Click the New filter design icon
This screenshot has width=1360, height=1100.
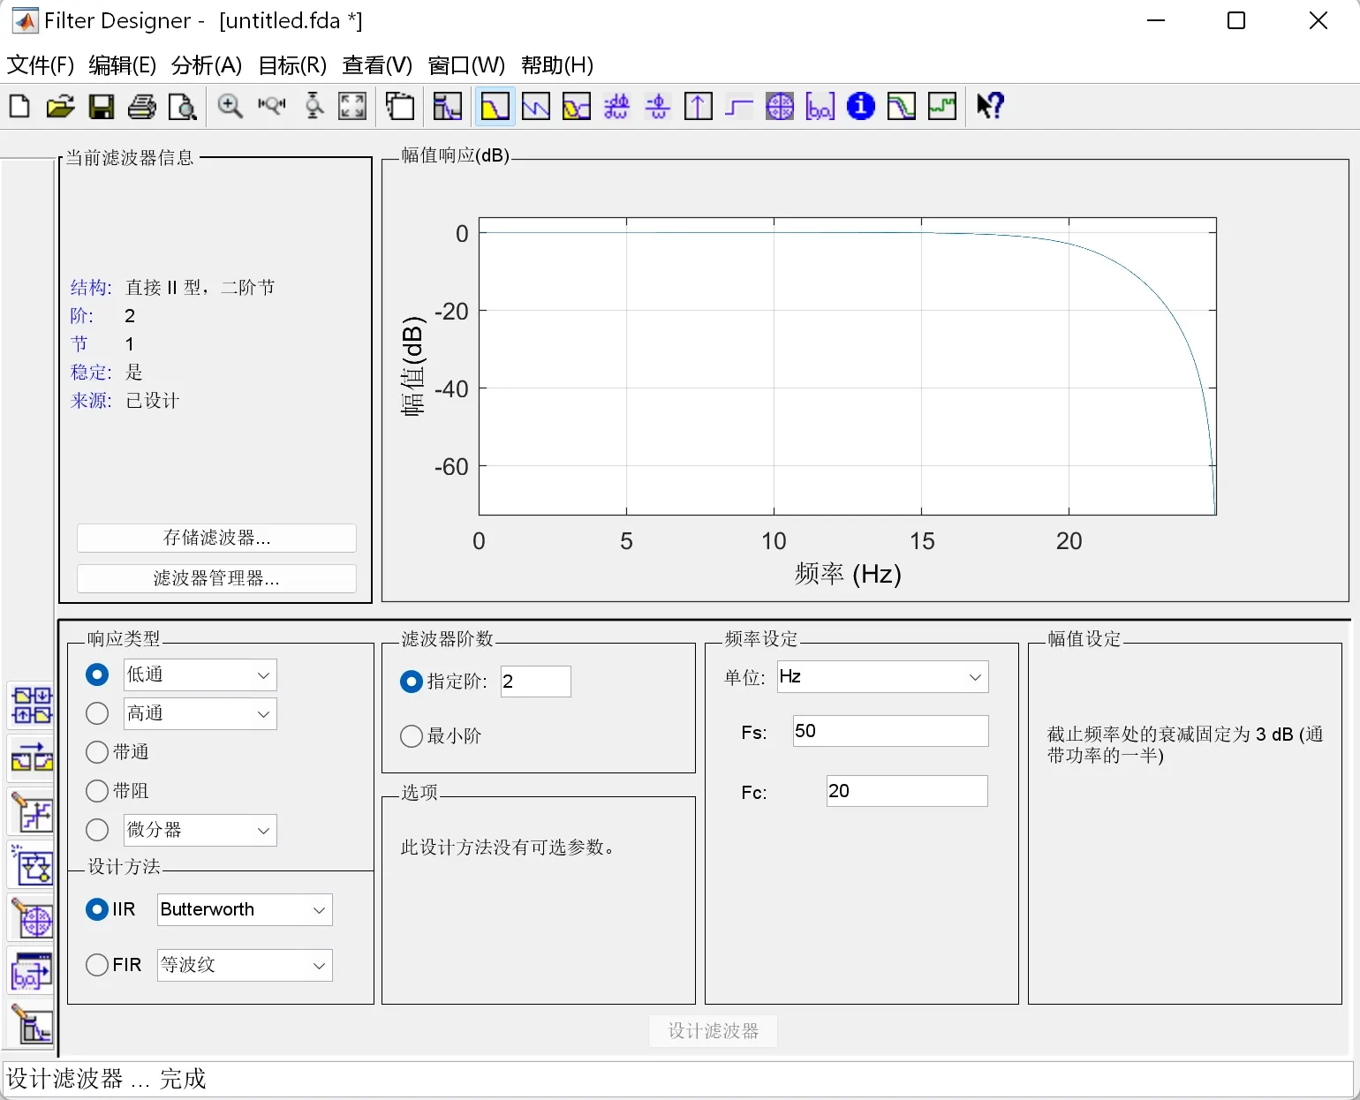click(19, 107)
